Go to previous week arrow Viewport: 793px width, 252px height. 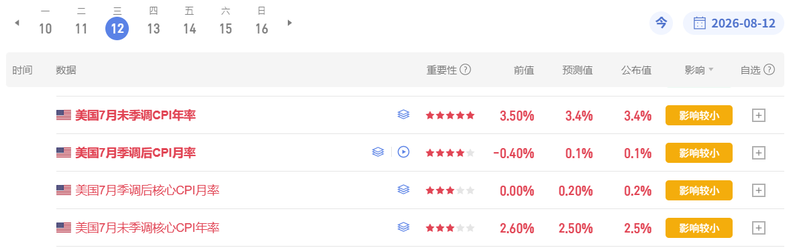click(x=17, y=23)
